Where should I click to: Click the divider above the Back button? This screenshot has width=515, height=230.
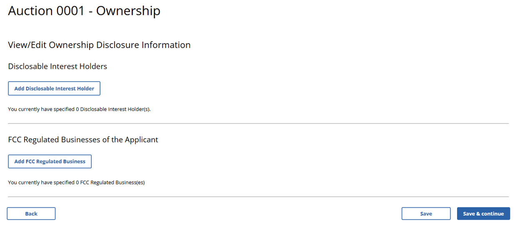pos(258,197)
